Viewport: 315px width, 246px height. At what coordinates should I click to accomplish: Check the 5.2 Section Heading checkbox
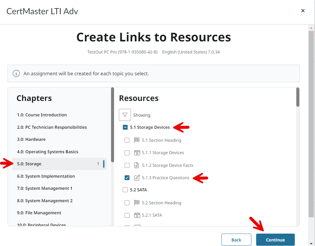tap(127, 203)
